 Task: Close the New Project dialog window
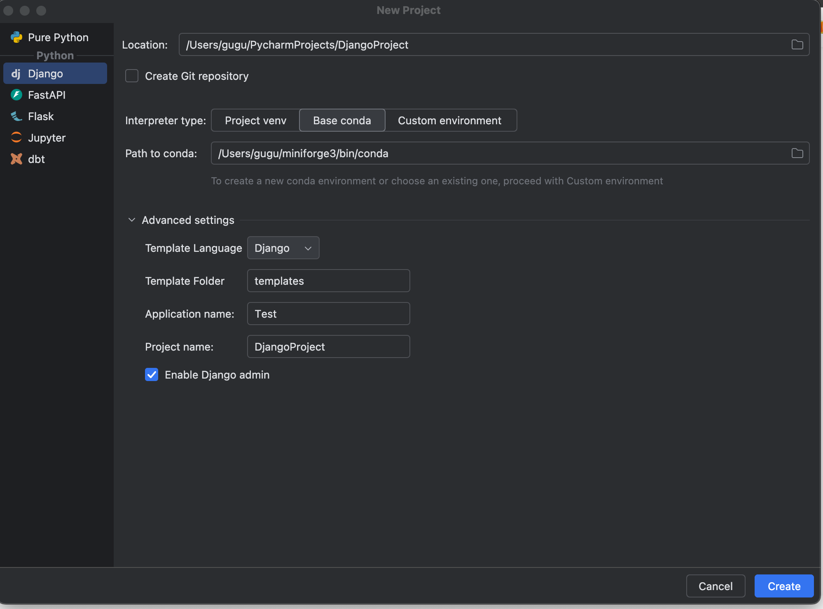pos(8,11)
